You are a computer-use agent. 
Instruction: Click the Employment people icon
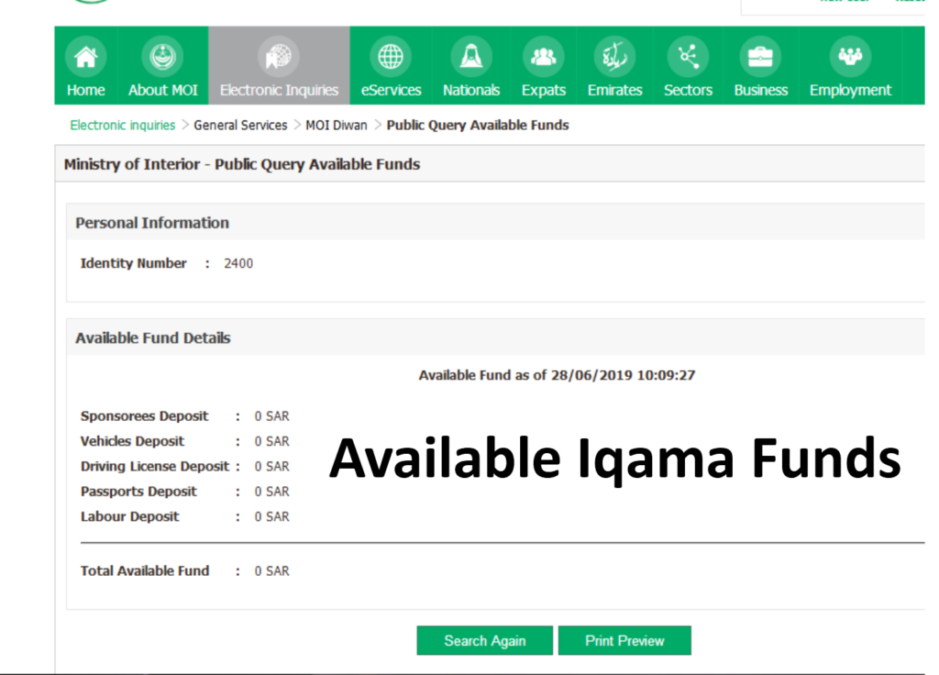[x=850, y=57]
